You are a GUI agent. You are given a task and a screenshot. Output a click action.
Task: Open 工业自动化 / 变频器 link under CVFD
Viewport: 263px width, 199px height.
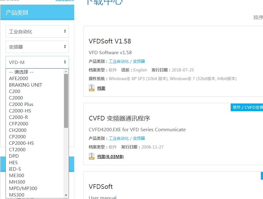(x=127, y=138)
